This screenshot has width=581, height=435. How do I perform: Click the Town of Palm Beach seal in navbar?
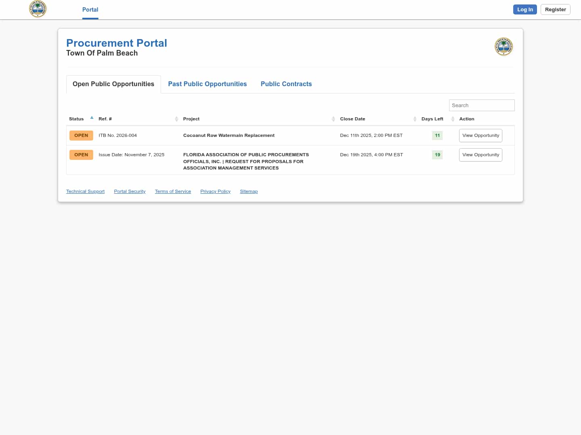(38, 8)
